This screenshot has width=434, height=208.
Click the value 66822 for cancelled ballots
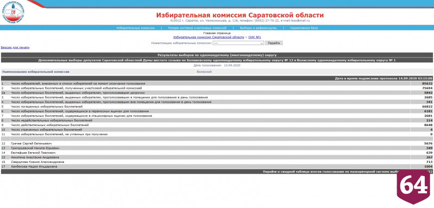pyautogui.click(x=427, y=106)
